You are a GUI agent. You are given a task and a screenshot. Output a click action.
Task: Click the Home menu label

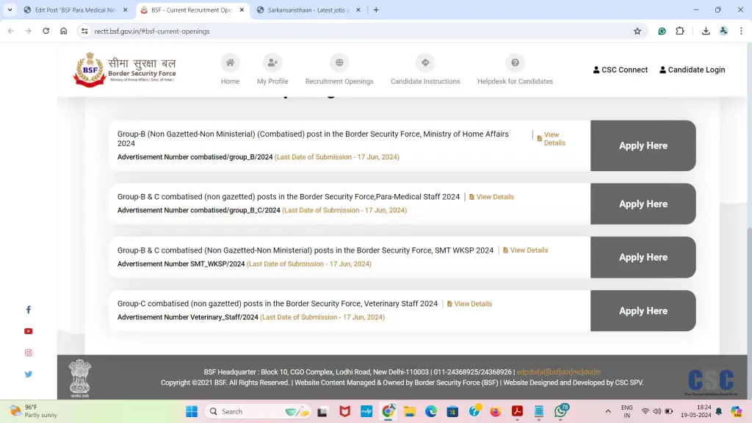pos(230,82)
